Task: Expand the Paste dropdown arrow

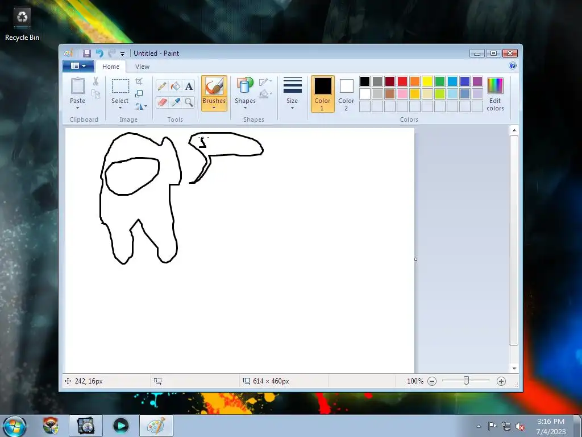Action: tap(77, 108)
